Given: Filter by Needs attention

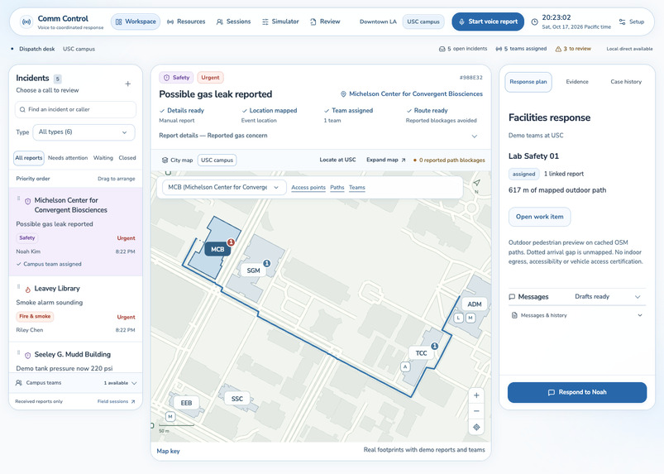Looking at the screenshot, I should (68, 158).
